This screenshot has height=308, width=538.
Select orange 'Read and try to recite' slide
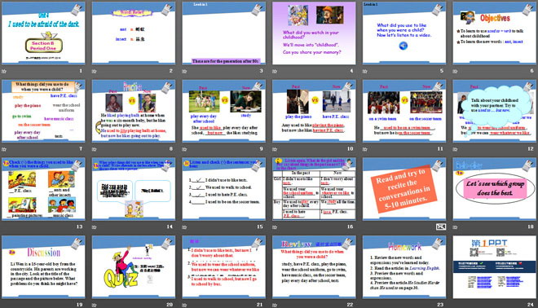404,189
